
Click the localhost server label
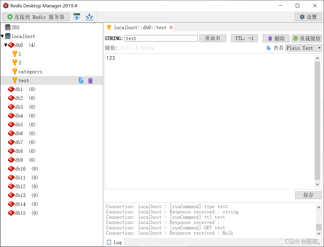coord(23,36)
